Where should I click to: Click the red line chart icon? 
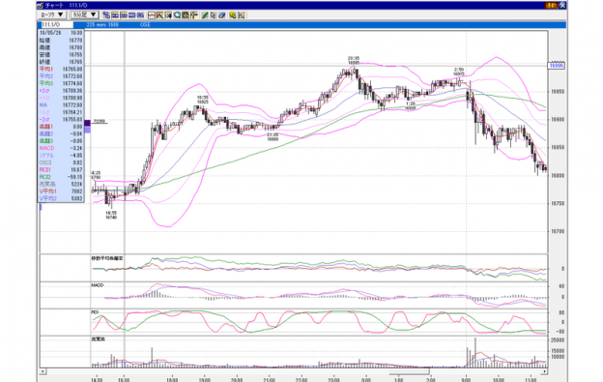tap(152, 15)
